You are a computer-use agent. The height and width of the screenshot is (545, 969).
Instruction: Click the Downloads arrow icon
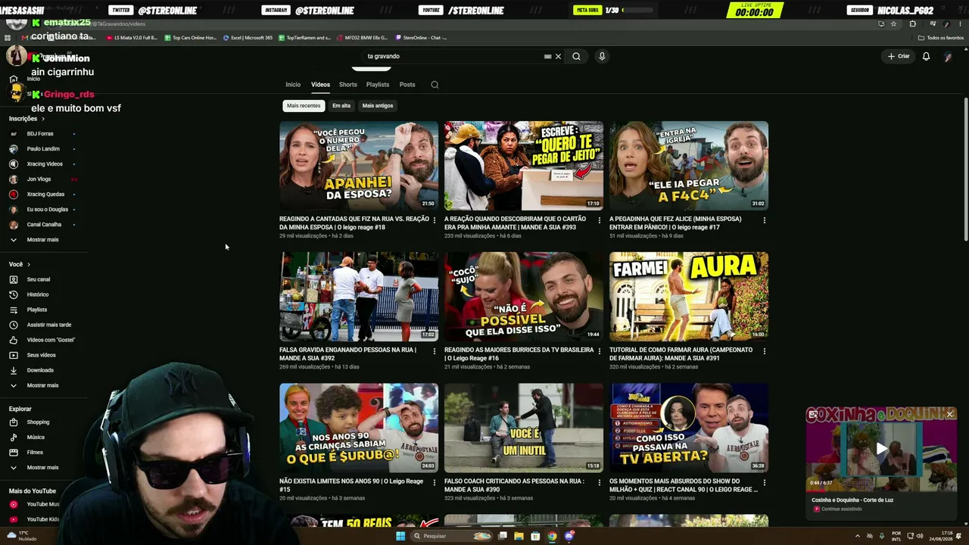[x=13, y=370]
